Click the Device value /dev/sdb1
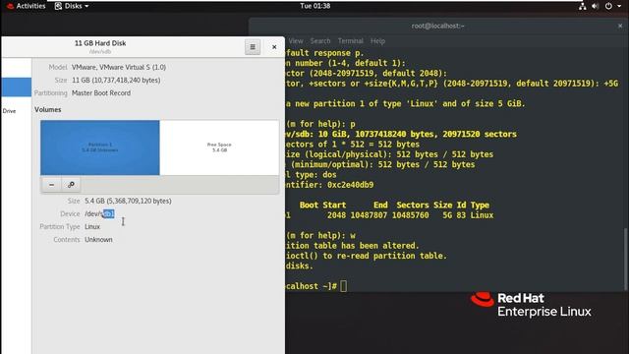The width and height of the screenshot is (629, 354). click(99, 214)
